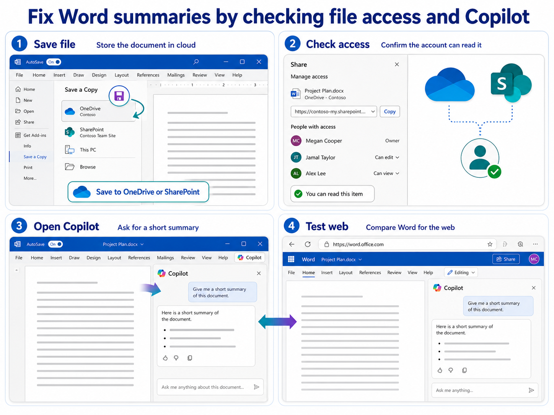The image size is (554, 415).
Task: Click Save to OneDrive or SharePoint button
Action: pyautogui.click(x=138, y=192)
